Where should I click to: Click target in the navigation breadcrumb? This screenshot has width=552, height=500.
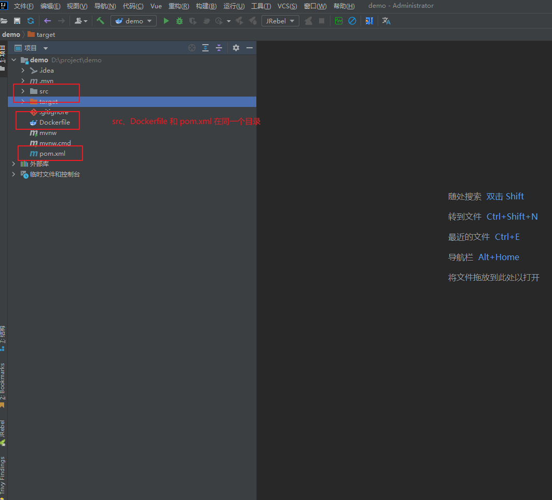click(x=42, y=35)
